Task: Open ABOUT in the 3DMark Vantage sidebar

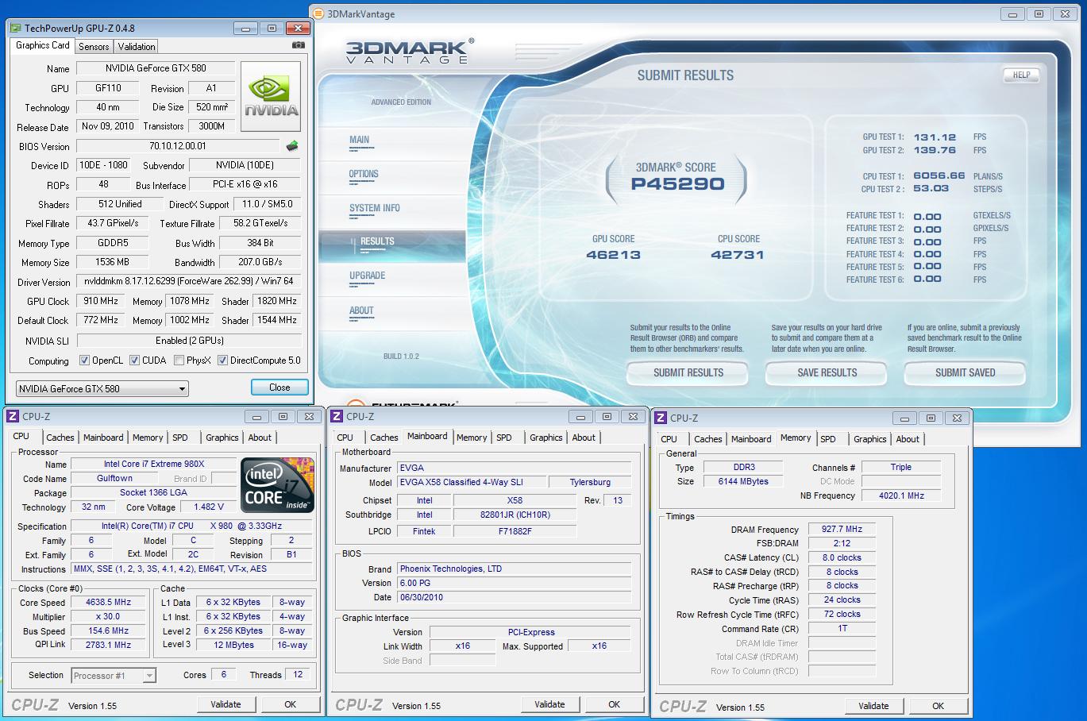Action: click(361, 310)
